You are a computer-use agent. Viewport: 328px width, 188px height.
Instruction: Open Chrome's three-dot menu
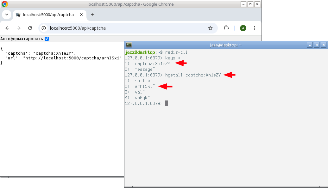tap(254, 28)
